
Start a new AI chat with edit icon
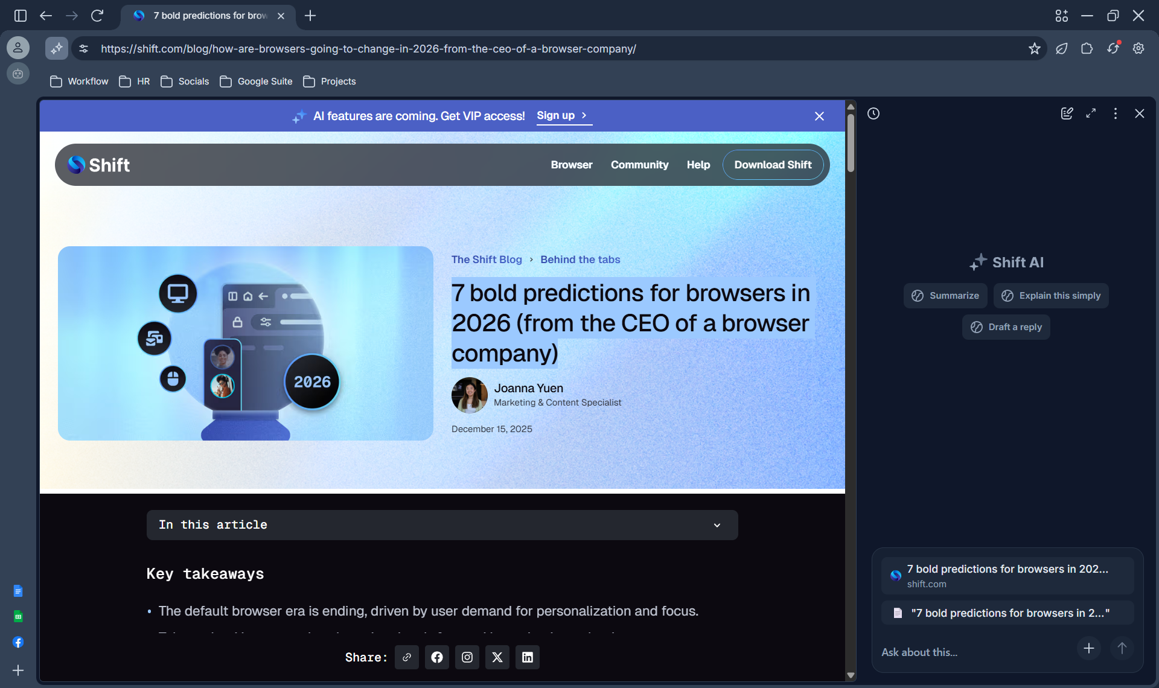pyautogui.click(x=1067, y=113)
